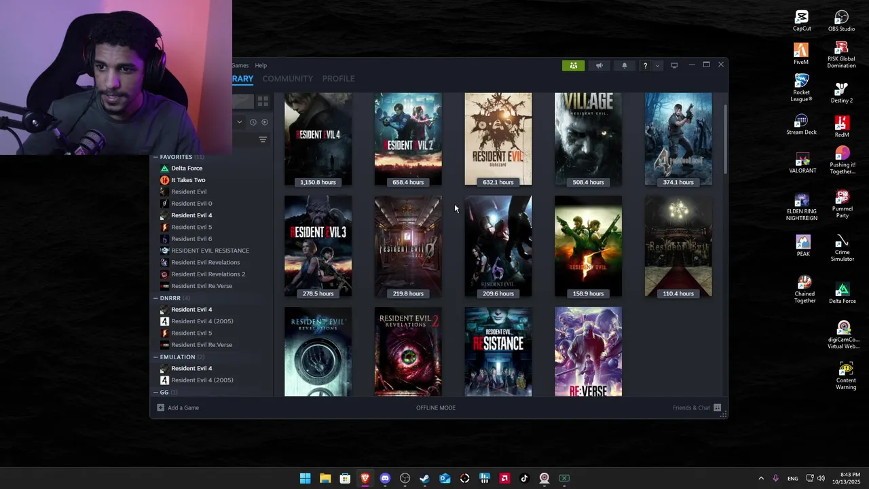Select RESIDENT EVIL RESISTANCE in sidebar
The width and height of the screenshot is (869, 489).
point(210,251)
